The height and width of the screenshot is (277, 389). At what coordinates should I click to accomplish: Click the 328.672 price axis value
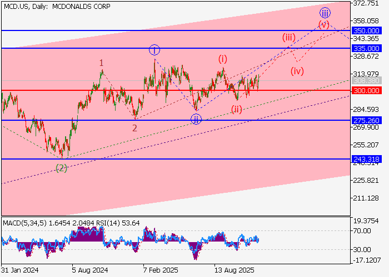point(366,56)
